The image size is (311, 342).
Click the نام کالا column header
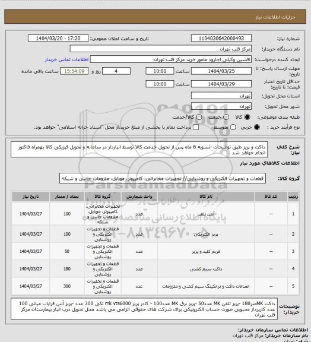point(206,197)
